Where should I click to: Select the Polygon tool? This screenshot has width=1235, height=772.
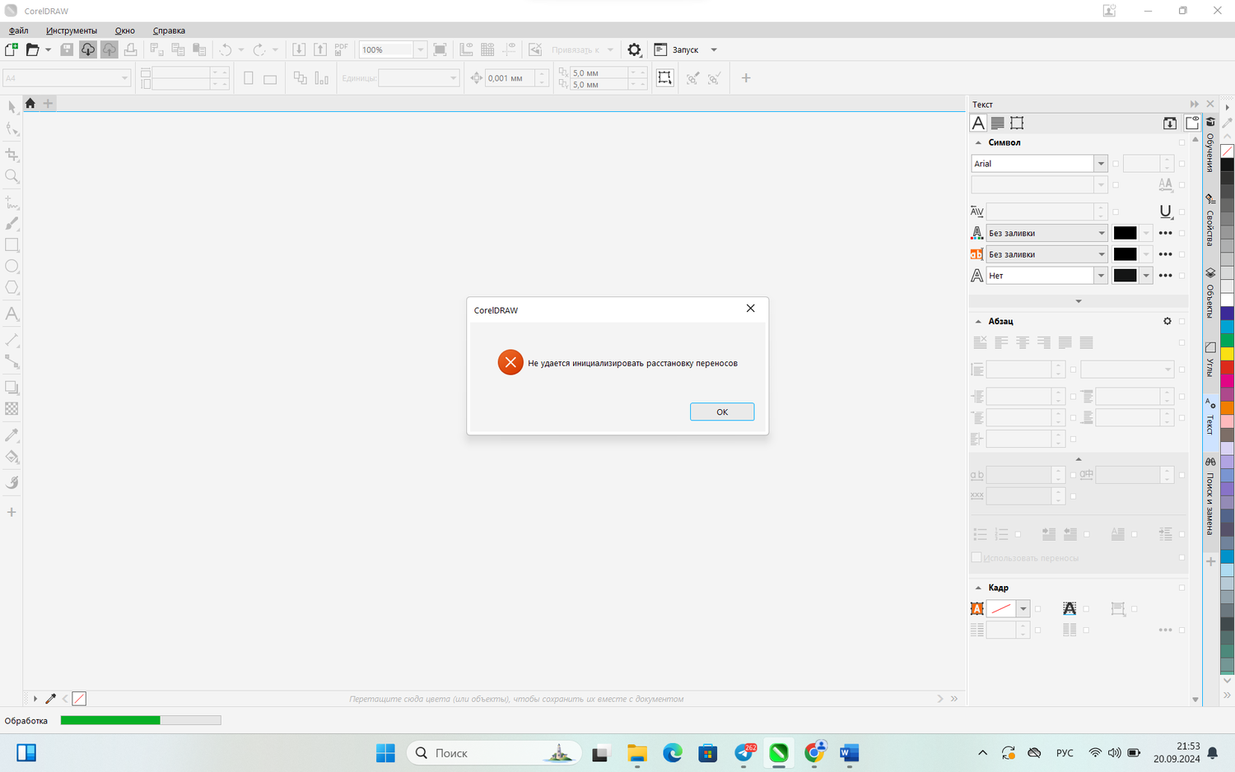pos(12,287)
